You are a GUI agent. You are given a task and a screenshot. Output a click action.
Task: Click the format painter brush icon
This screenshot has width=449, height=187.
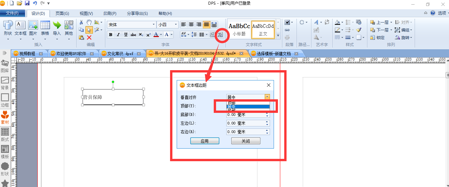pos(359,30)
